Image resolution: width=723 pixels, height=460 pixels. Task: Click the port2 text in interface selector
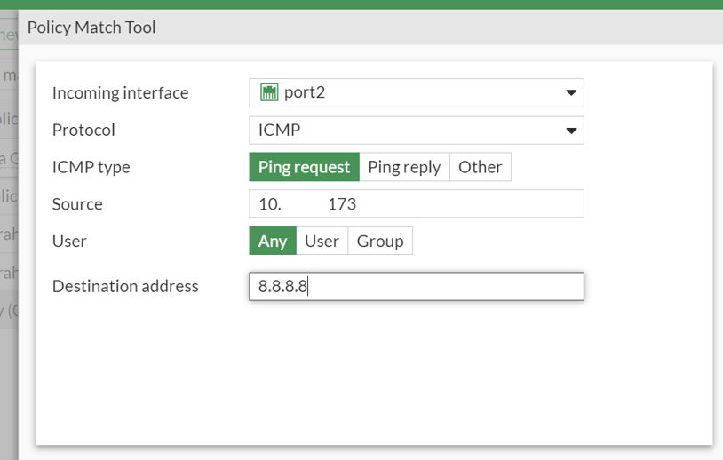coord(305,92)
